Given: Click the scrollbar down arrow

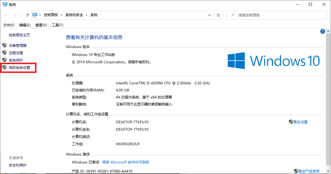Looking at the screenshot, I should pyautogui.click(x=328, y=171).
